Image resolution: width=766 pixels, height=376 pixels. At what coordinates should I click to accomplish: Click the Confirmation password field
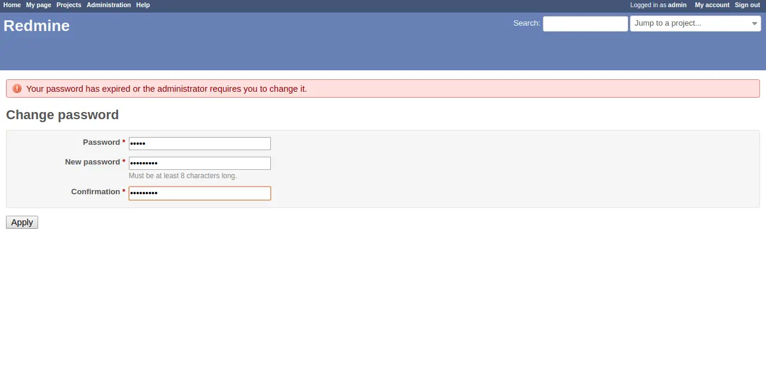coord(200,193)
